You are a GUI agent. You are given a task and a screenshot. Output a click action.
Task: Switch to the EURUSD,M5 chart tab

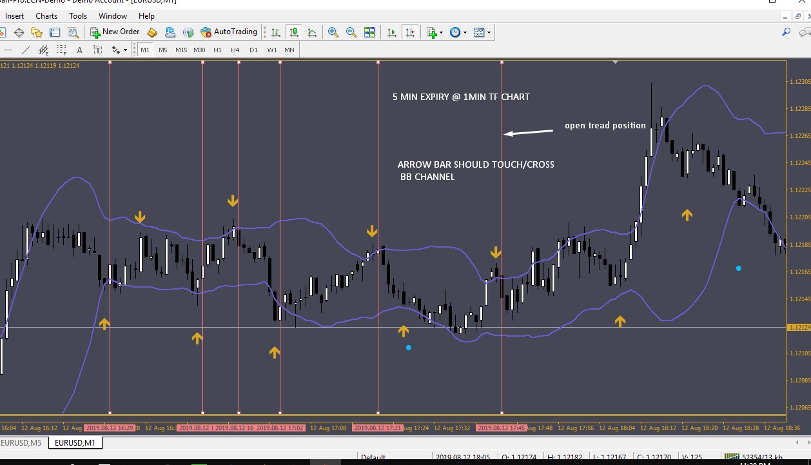point(21,442)
